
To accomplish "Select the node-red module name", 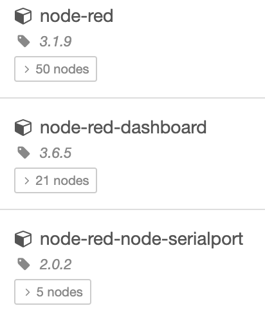I will [x=77, y=16].
